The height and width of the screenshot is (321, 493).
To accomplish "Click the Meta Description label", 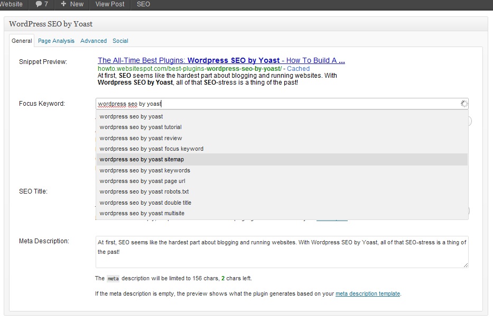I will [44, 241].
